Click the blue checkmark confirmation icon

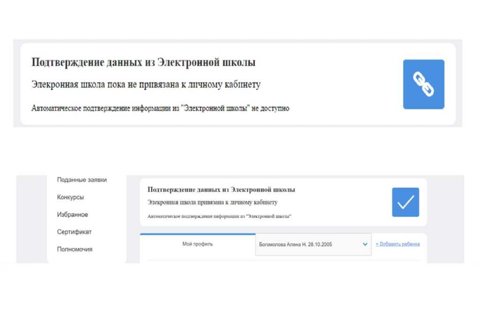(405, 202)
